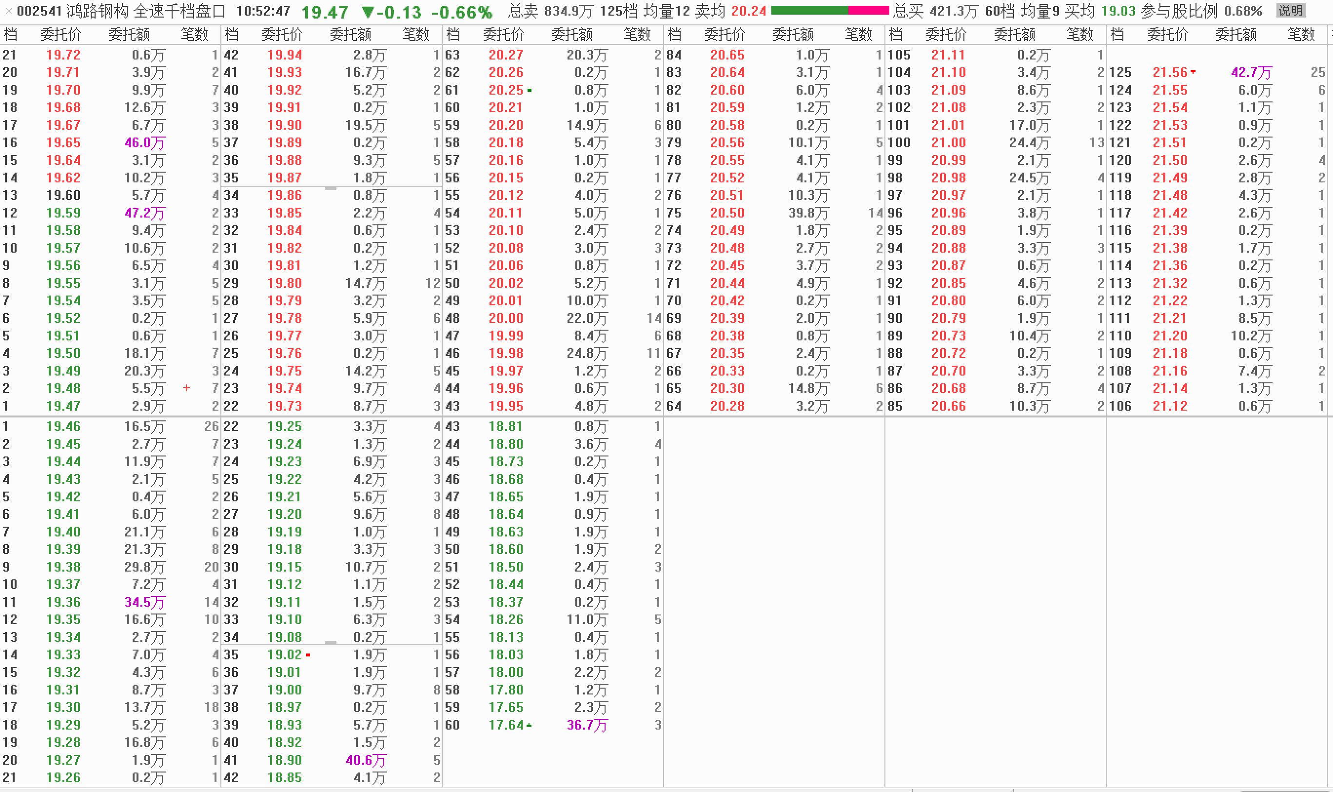Click the red down arrow beside 21.56
The image size is (1333, 792).
pos(1193,72)
